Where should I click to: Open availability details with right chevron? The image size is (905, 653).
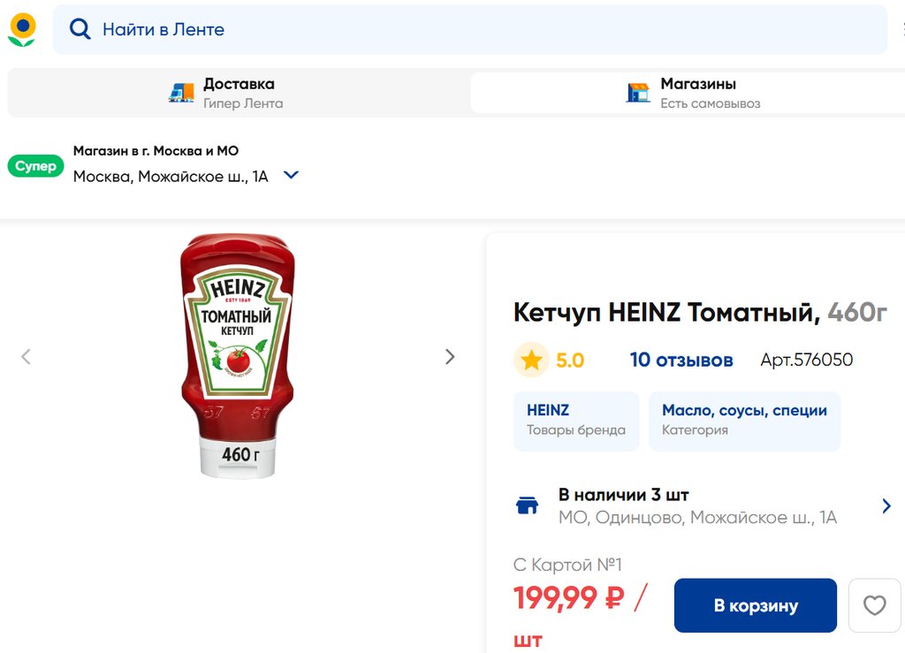click(x=886, y=505)
